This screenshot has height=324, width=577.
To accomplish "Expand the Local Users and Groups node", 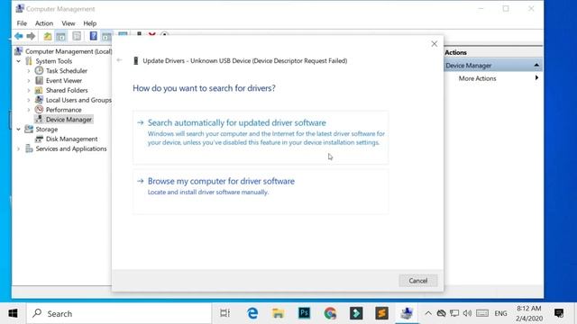I will pyautogui.click(x=29, y=100).
